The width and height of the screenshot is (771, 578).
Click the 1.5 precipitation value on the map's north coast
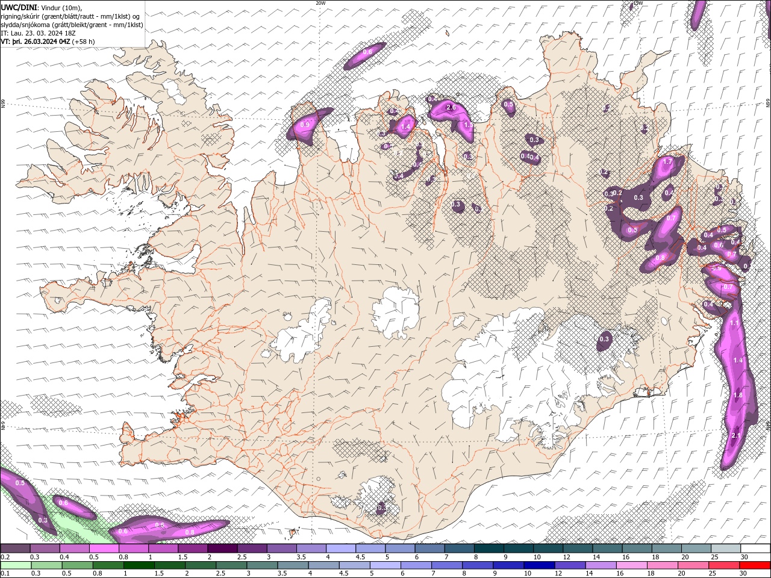(468, 125)
